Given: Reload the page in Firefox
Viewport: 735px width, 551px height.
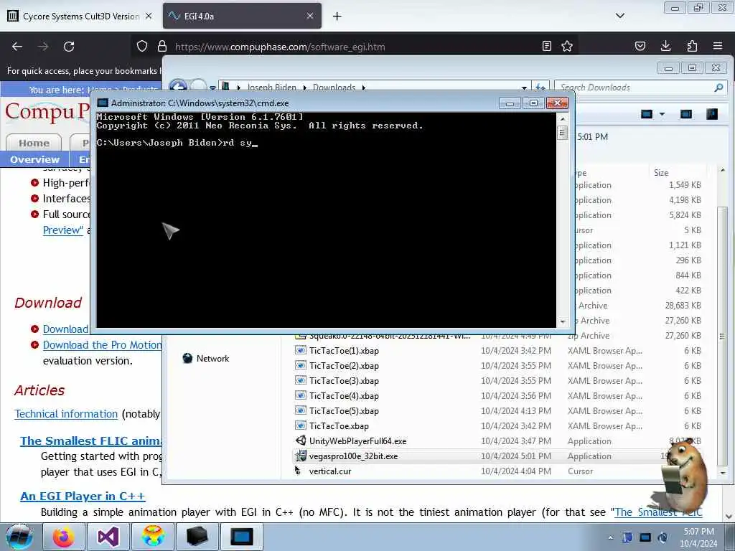Looking at the screenshot, I should tap(69, 47).
